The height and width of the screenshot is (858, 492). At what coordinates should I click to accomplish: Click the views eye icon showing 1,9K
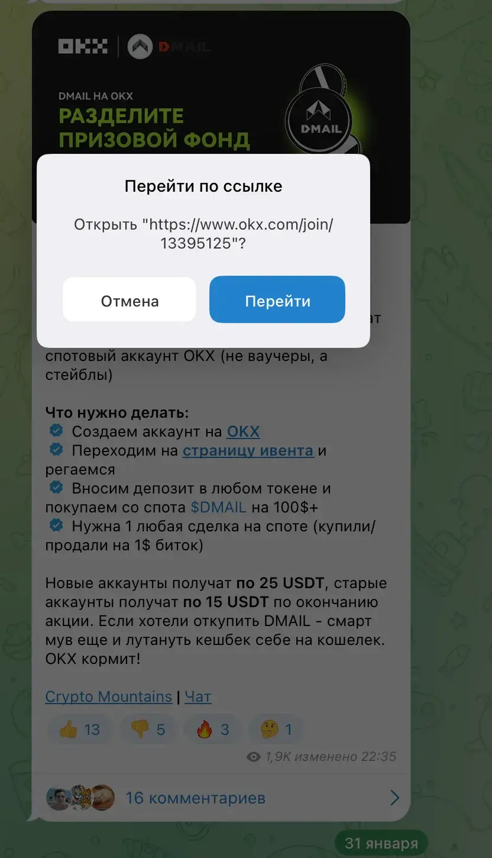(254, 757)
